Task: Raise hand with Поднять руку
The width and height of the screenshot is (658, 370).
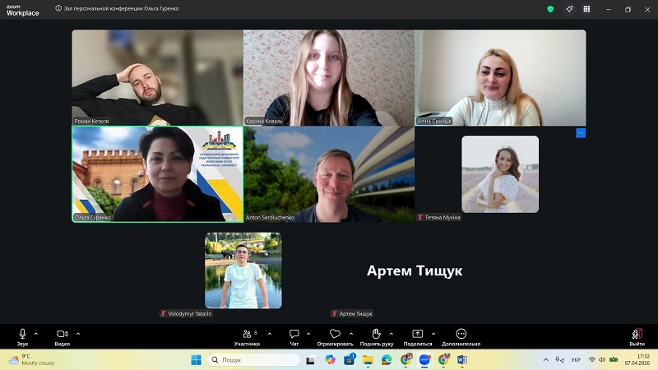Action: pos(376,335)
